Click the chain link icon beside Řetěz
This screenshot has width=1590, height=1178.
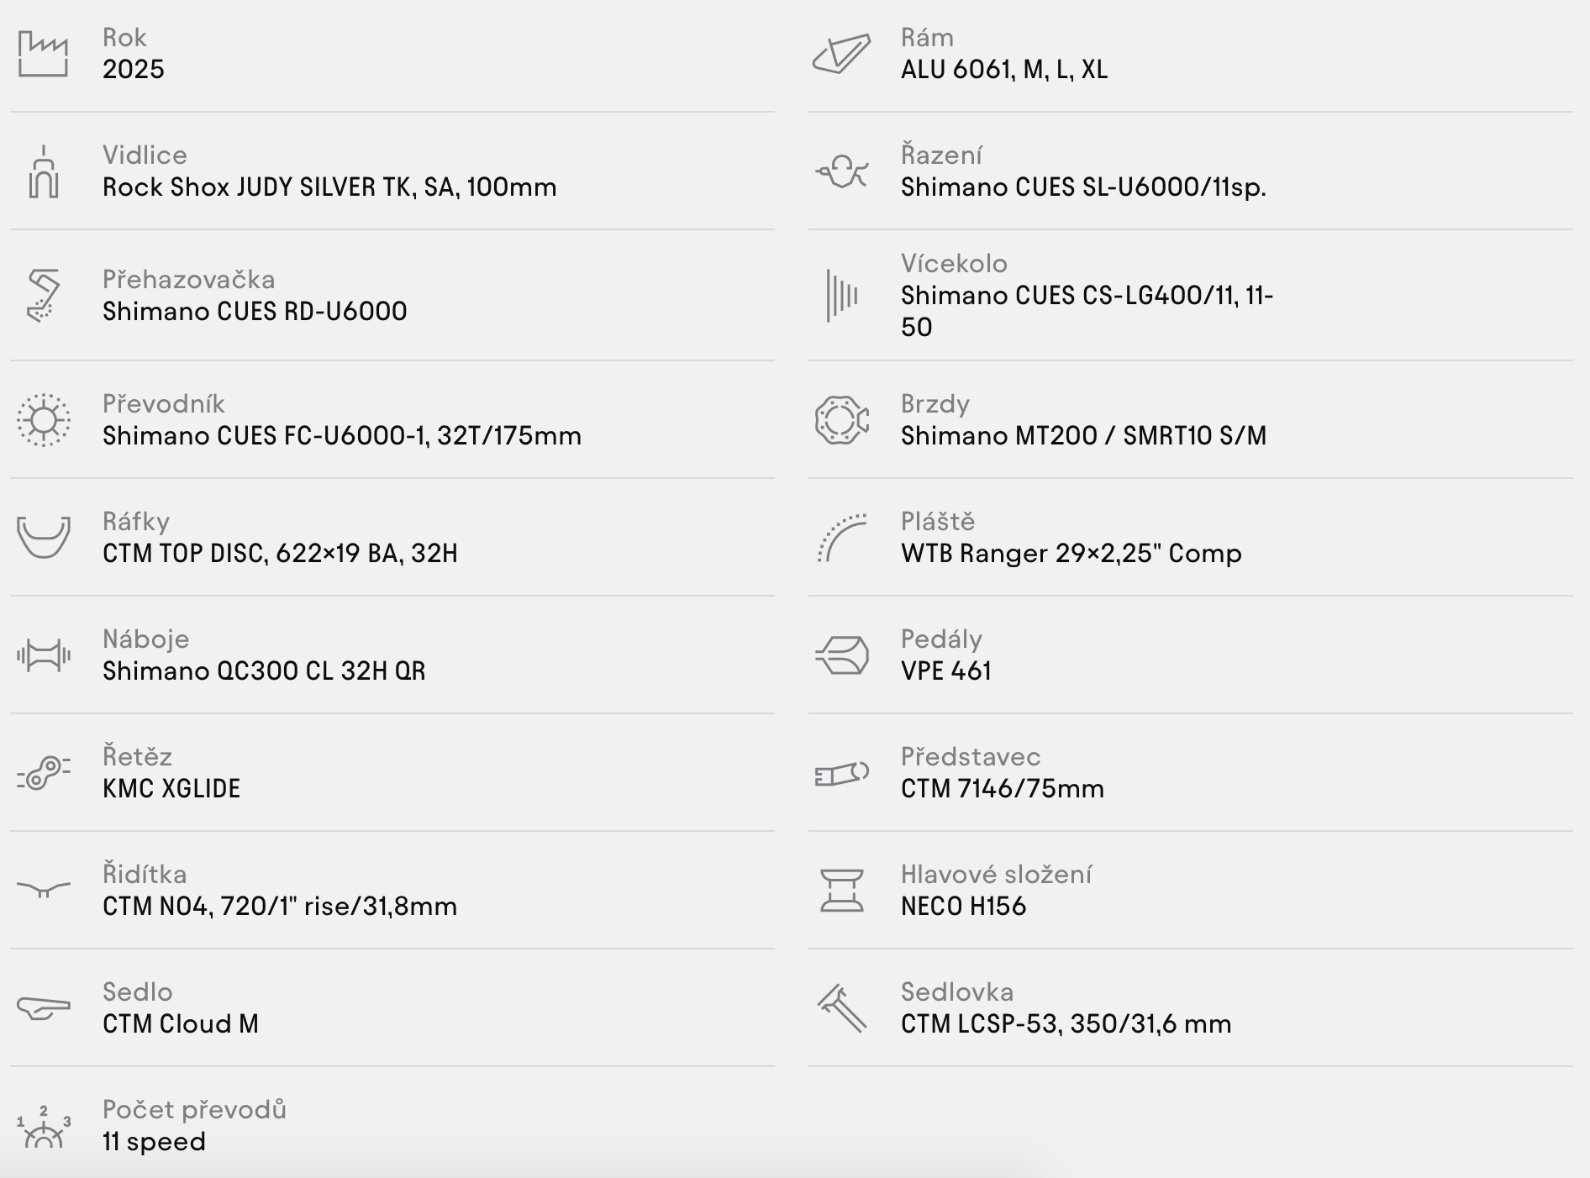coord(44,773)
